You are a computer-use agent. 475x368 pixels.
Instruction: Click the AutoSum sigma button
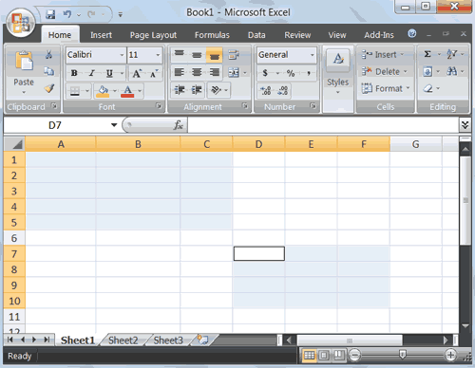click(x=427, y=54)
